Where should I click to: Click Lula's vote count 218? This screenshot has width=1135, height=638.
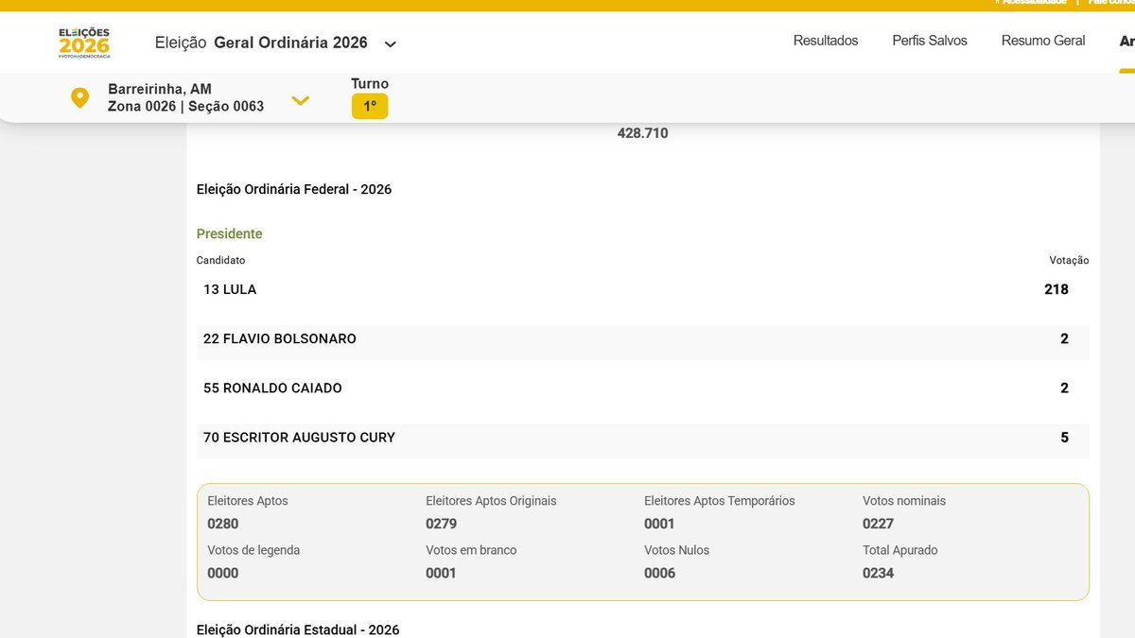(x=1056, y=289)
